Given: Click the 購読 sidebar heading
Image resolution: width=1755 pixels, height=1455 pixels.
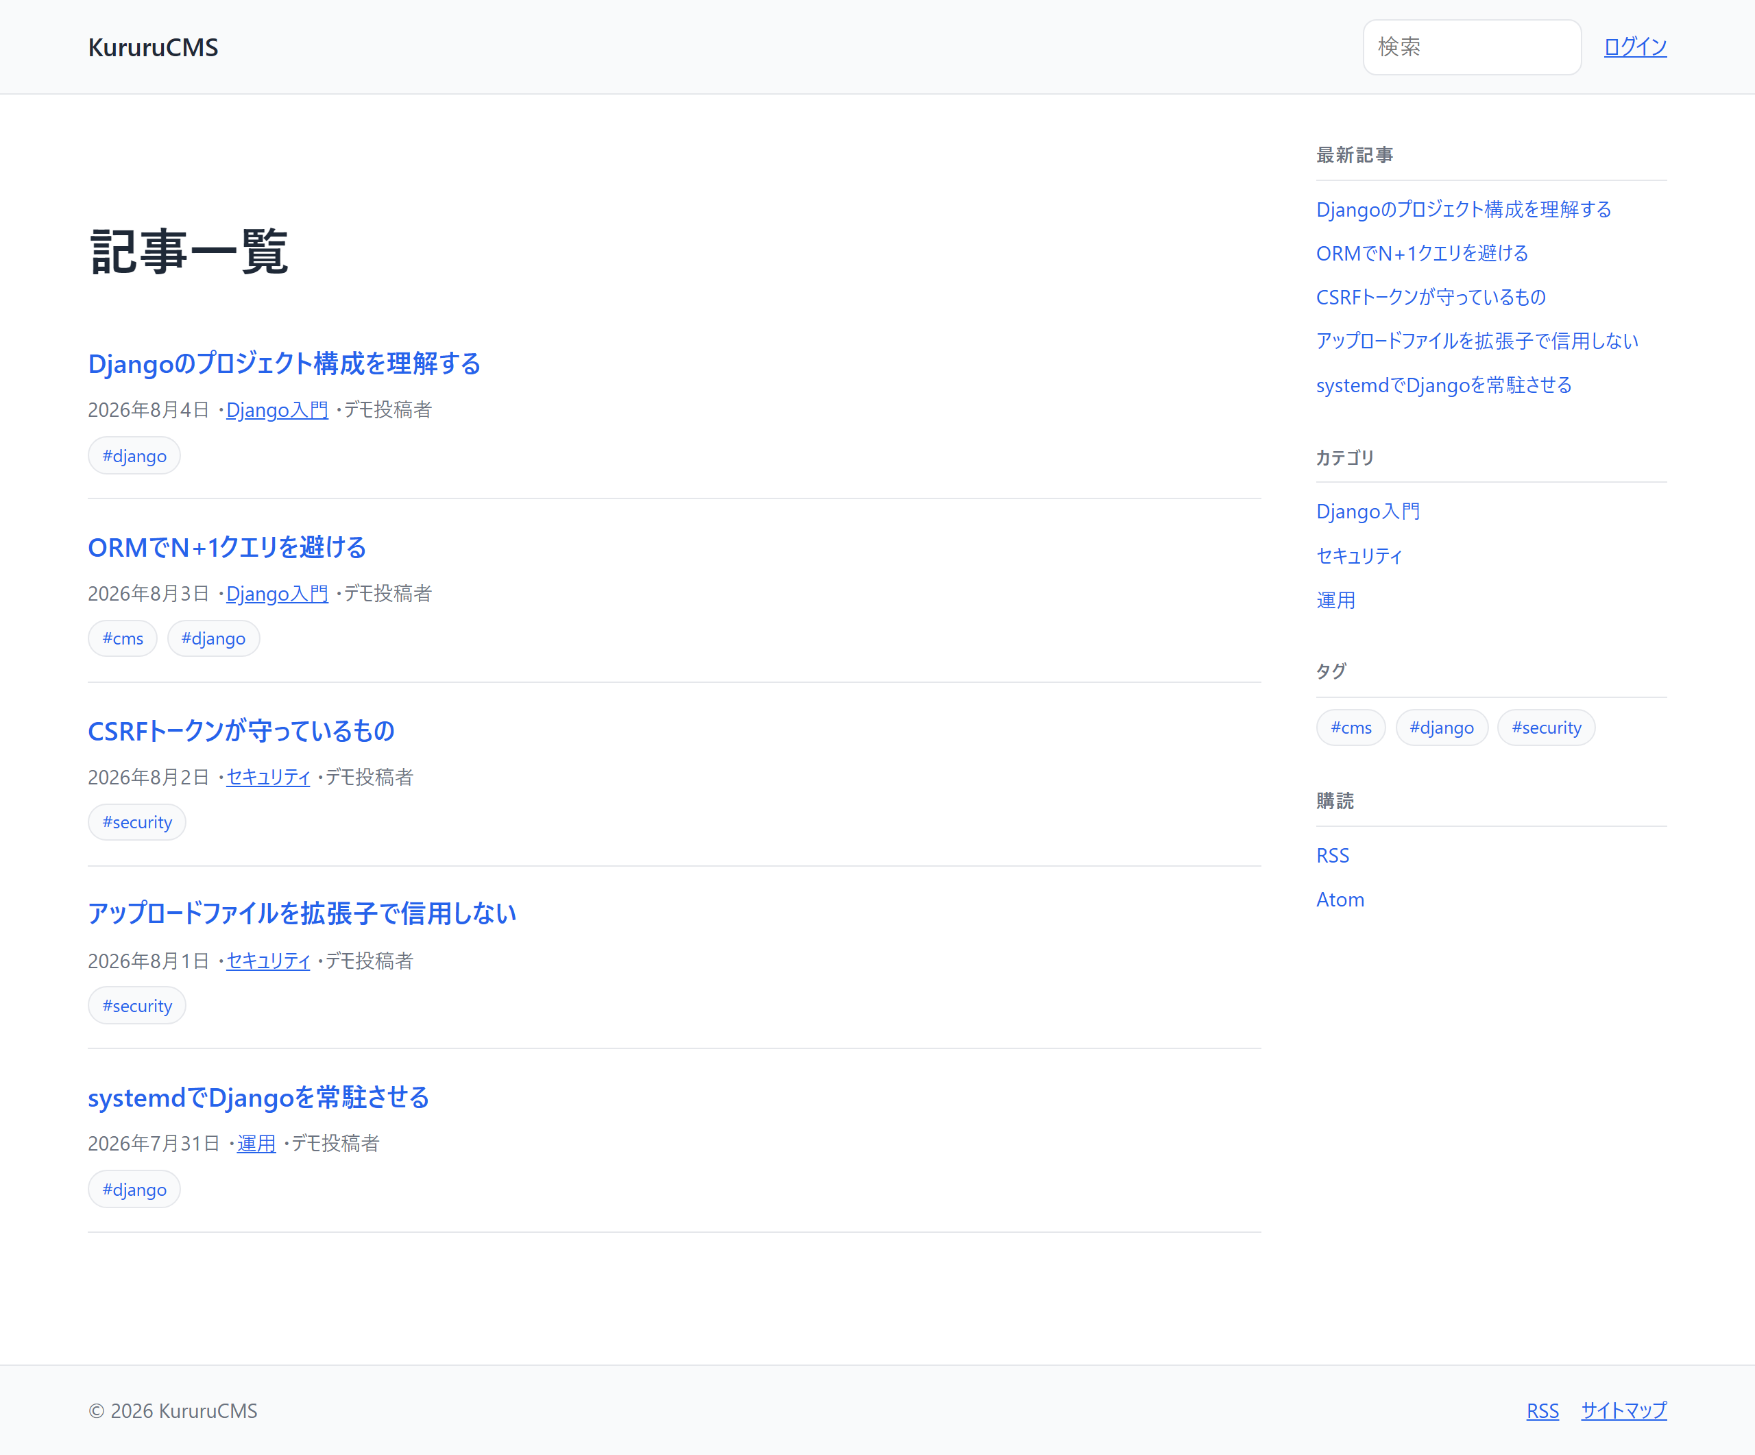Looking at the screenshot, I should click(1335, 802).
